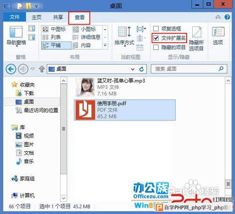The width and height of the screenshot is (235, 214).
Task: Go back with the Back arrow
Action: [11, 69]
